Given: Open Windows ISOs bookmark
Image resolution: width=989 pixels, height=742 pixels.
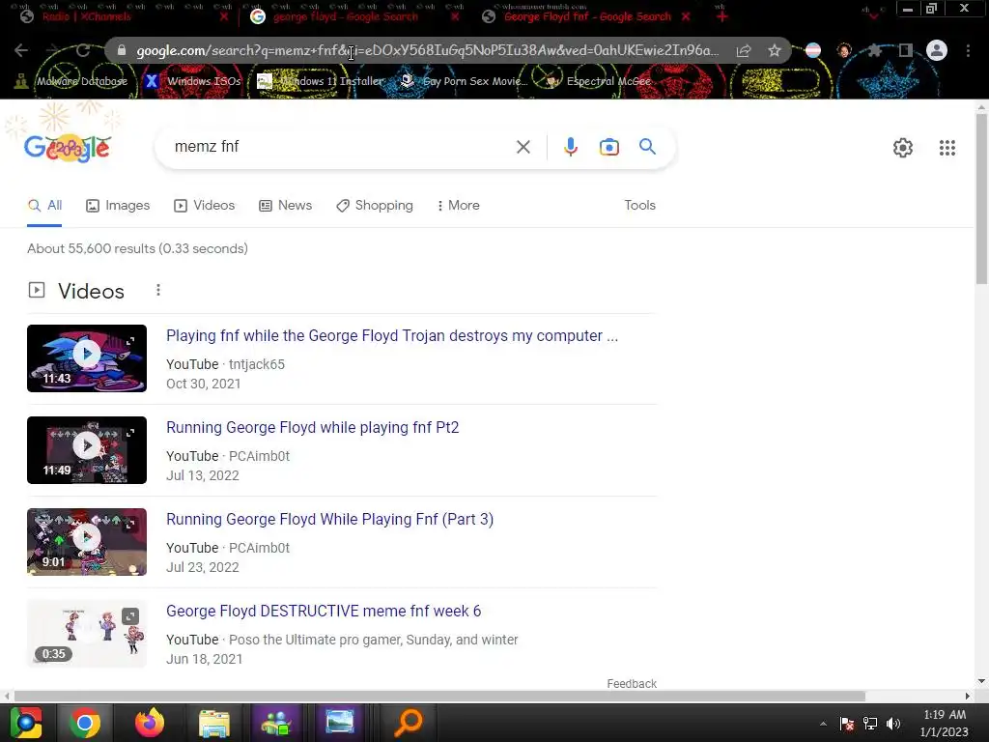Looking at the screenshot, I should point(193,81).
